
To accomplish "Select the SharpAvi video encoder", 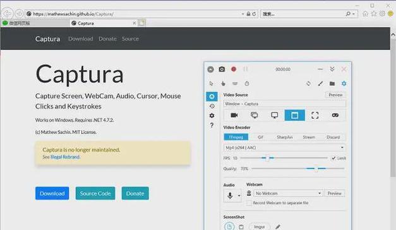I will (x=285, y=137).
